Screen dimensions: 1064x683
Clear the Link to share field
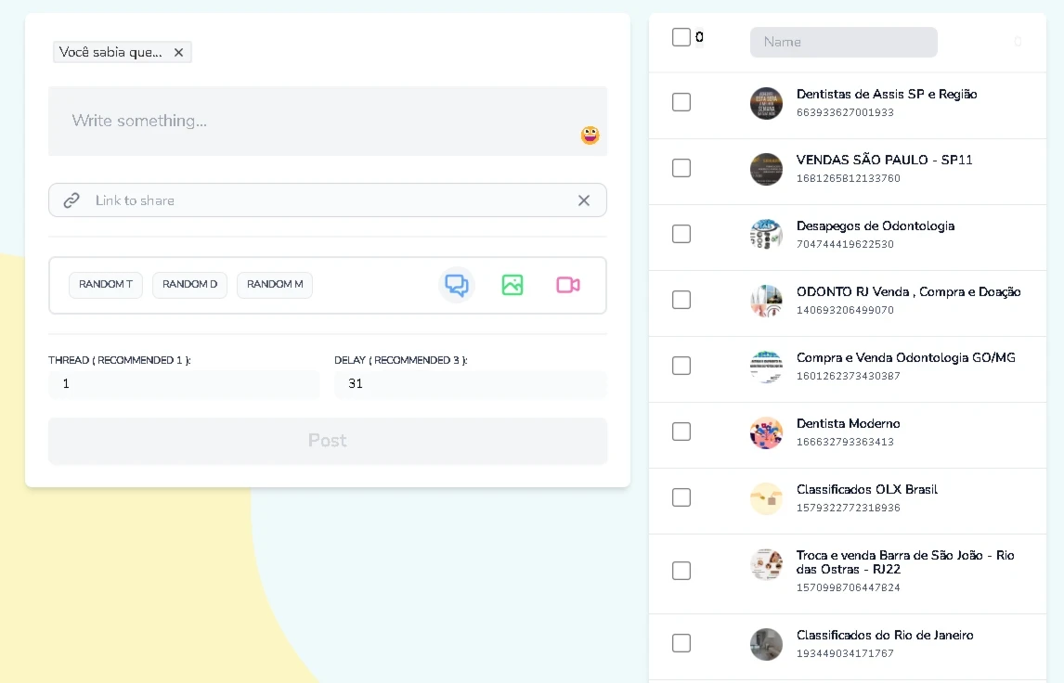[x=584, y=200]
